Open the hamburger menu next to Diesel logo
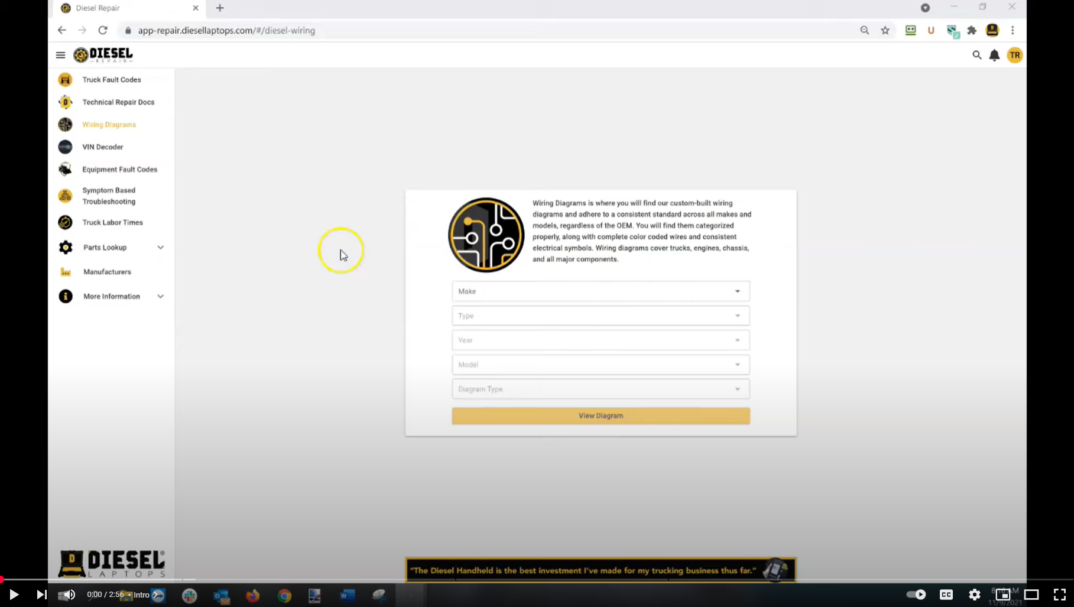 coord(60,55)
